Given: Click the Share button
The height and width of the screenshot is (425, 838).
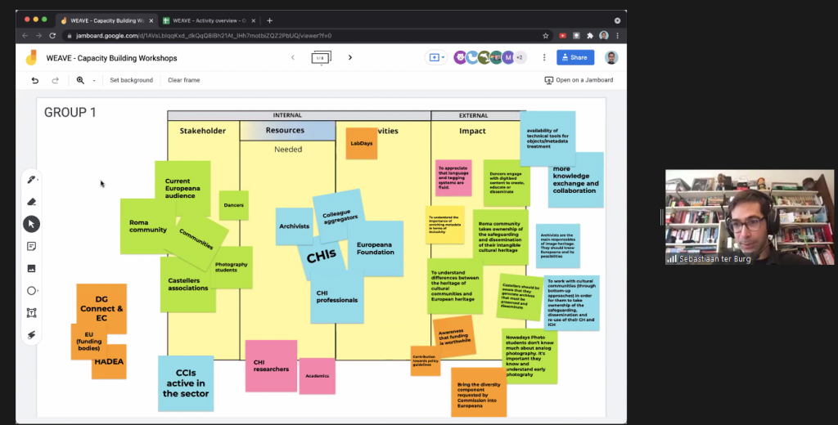Looking at the screenshot, I should point(575,58).
